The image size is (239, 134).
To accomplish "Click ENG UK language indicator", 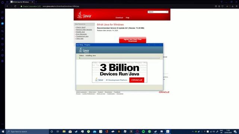I will click(x=221, y=131).
